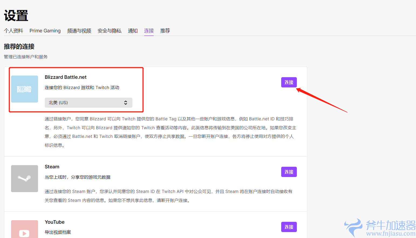This screenshot has height=238, width=416.
Task: Click 连接 for YouTube
Action: 289,227
